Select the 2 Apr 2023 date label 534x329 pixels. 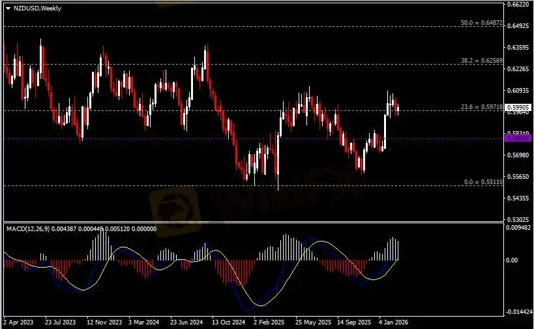point(18,322)
